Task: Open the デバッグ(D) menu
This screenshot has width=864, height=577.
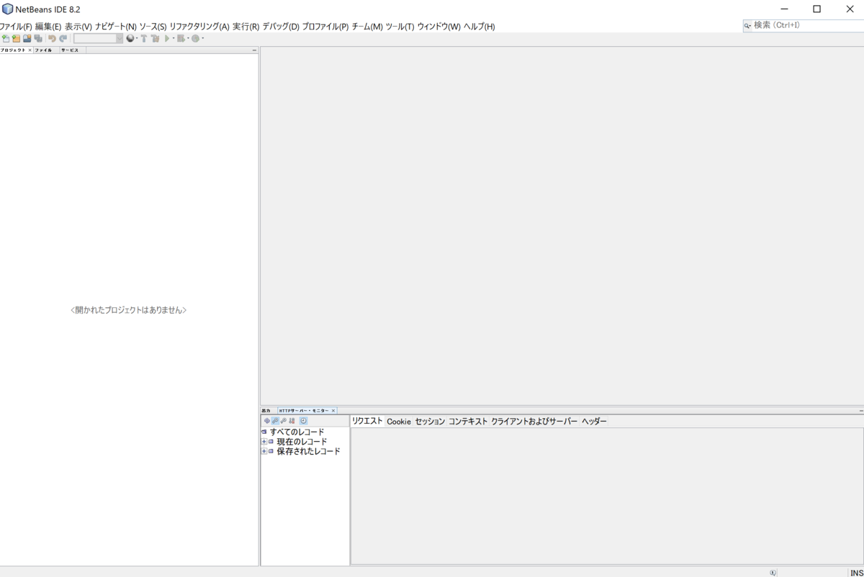Action: click(281, 27)
